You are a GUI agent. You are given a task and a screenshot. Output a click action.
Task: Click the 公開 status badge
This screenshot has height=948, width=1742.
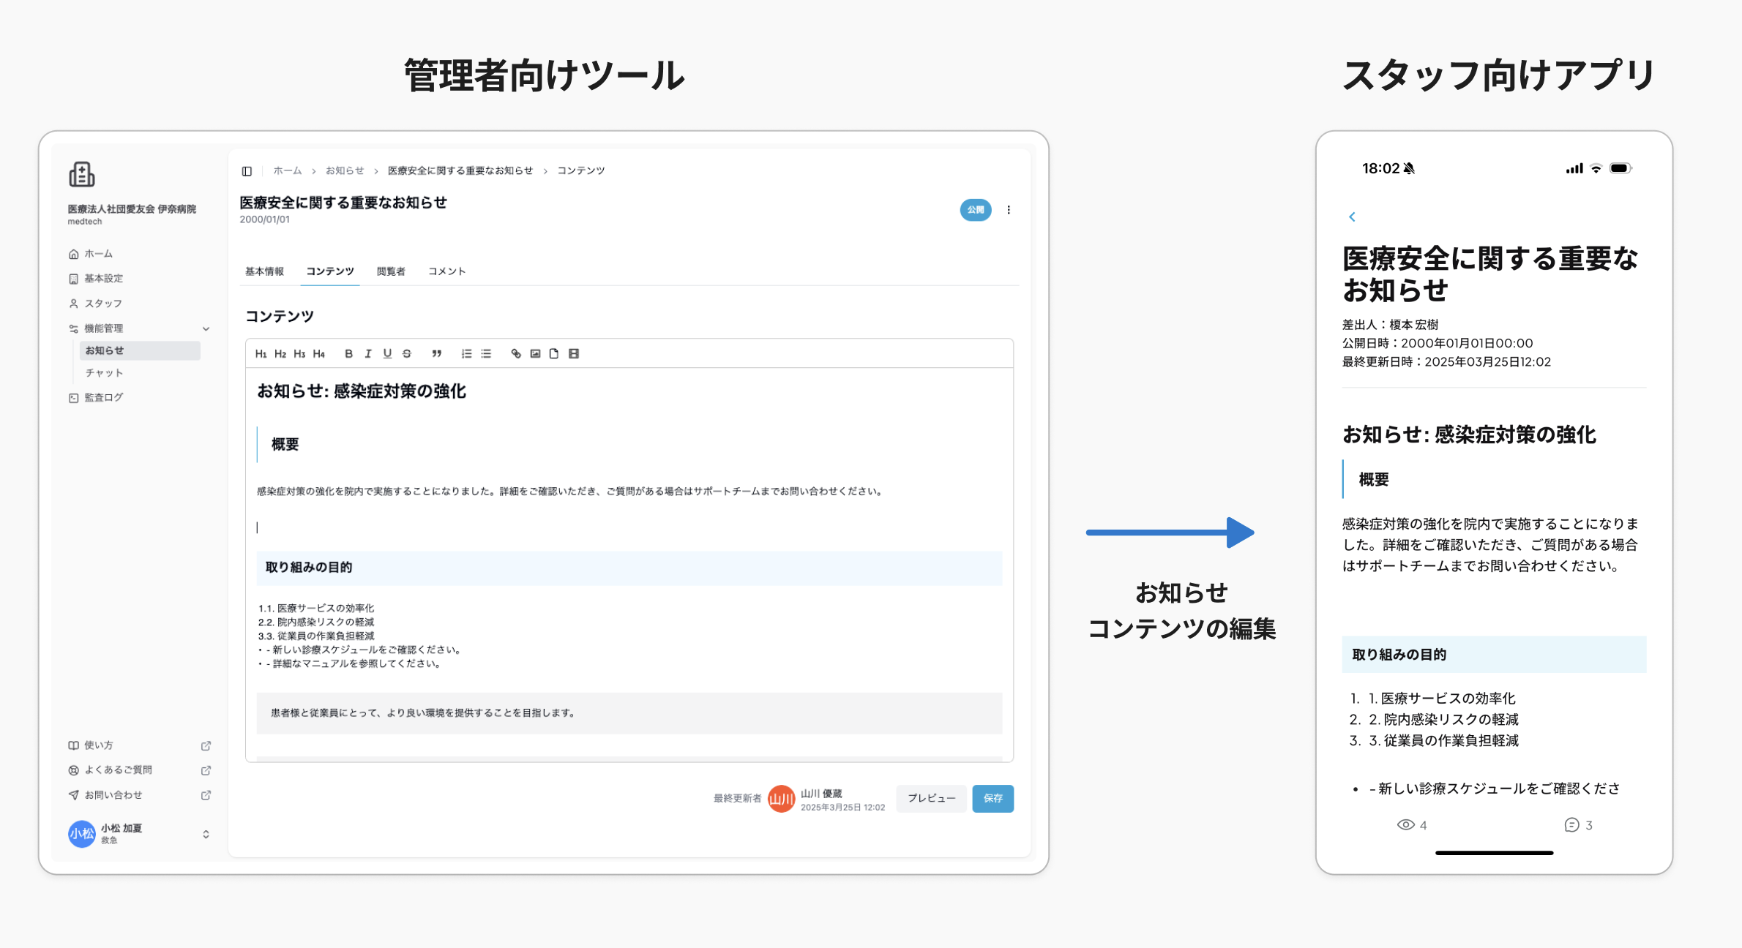click(x=976, y=210)
